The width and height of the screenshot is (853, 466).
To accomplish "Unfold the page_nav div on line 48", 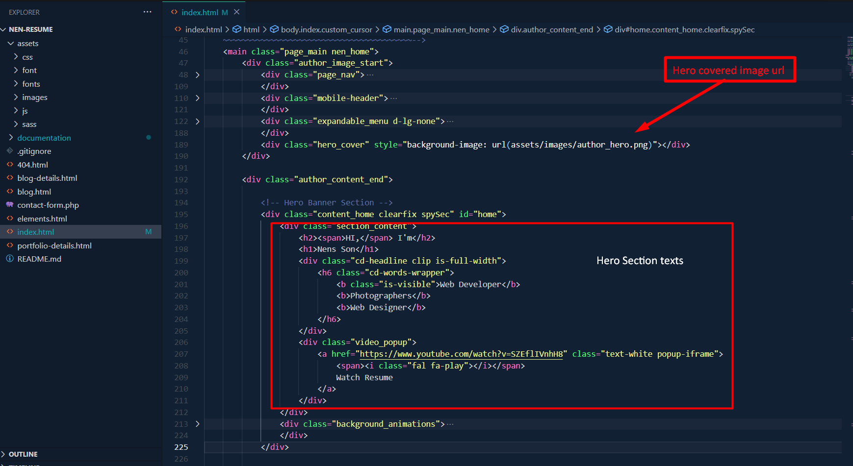I will [x=197, y=75].
